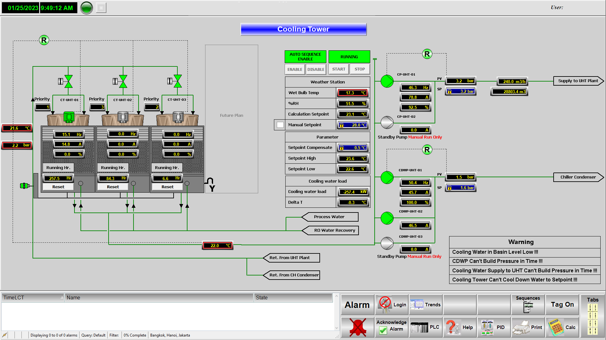This screenshot has width=606, height=340.
Task: Open the Print function
Action: 528,327
